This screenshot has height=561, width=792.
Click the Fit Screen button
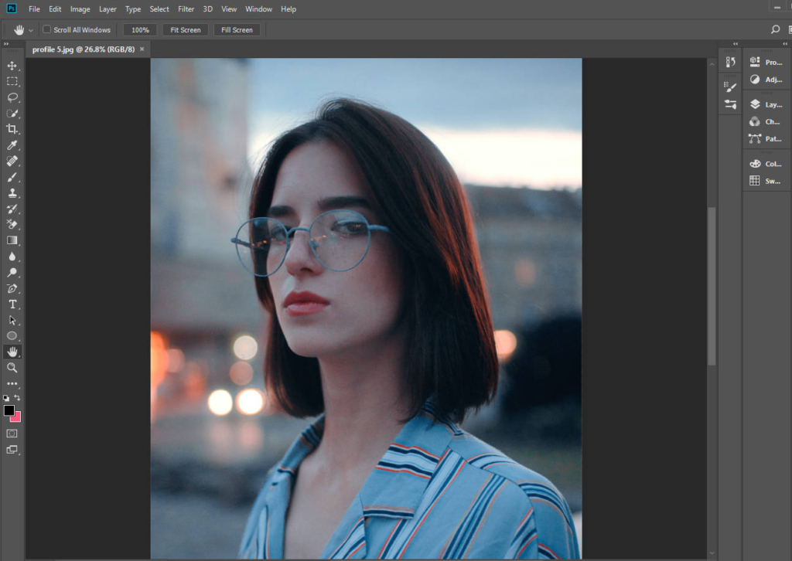click(x=185, y=29)
